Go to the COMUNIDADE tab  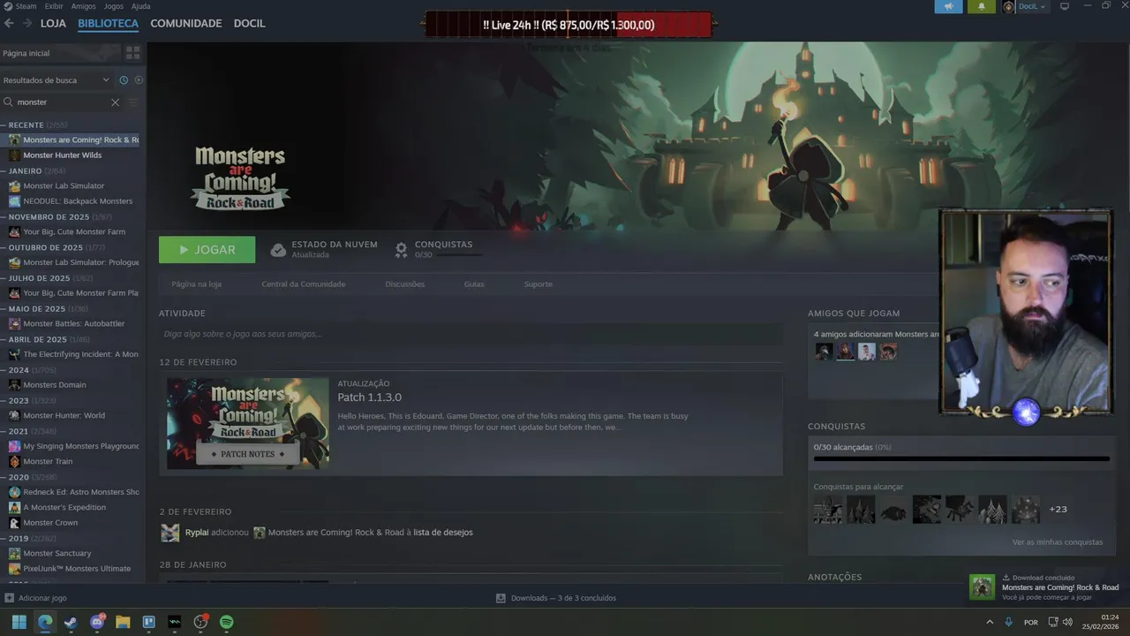(186, 24)
